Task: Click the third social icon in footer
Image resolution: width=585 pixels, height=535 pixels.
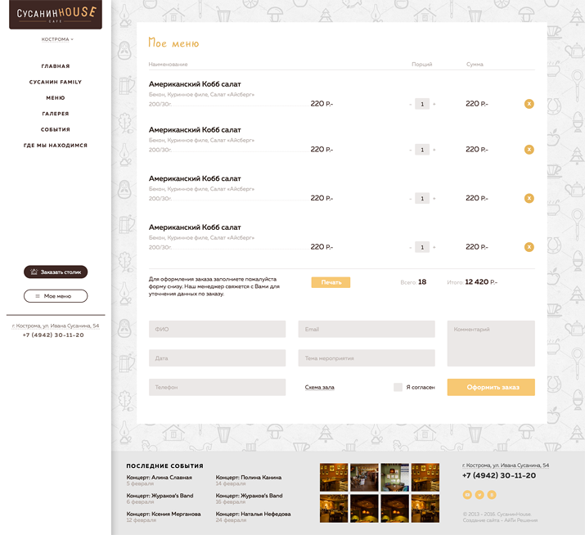Action: point(492,495)
